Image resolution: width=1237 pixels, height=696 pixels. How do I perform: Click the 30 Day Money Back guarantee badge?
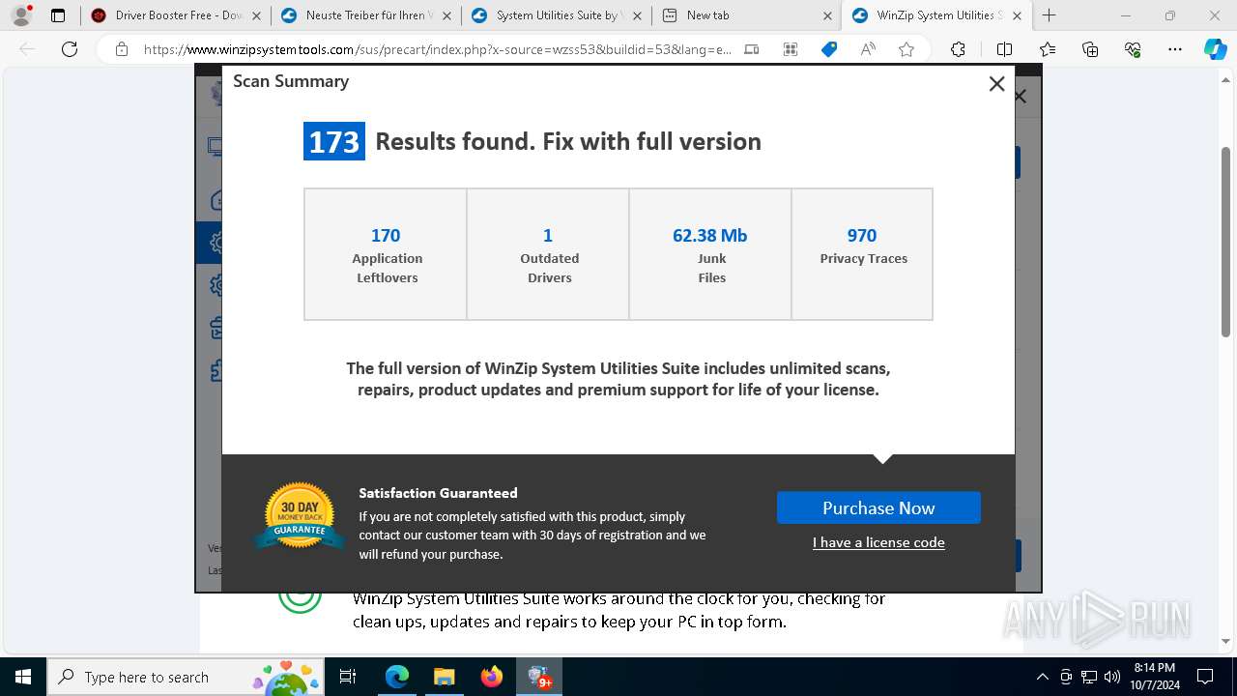300,517
